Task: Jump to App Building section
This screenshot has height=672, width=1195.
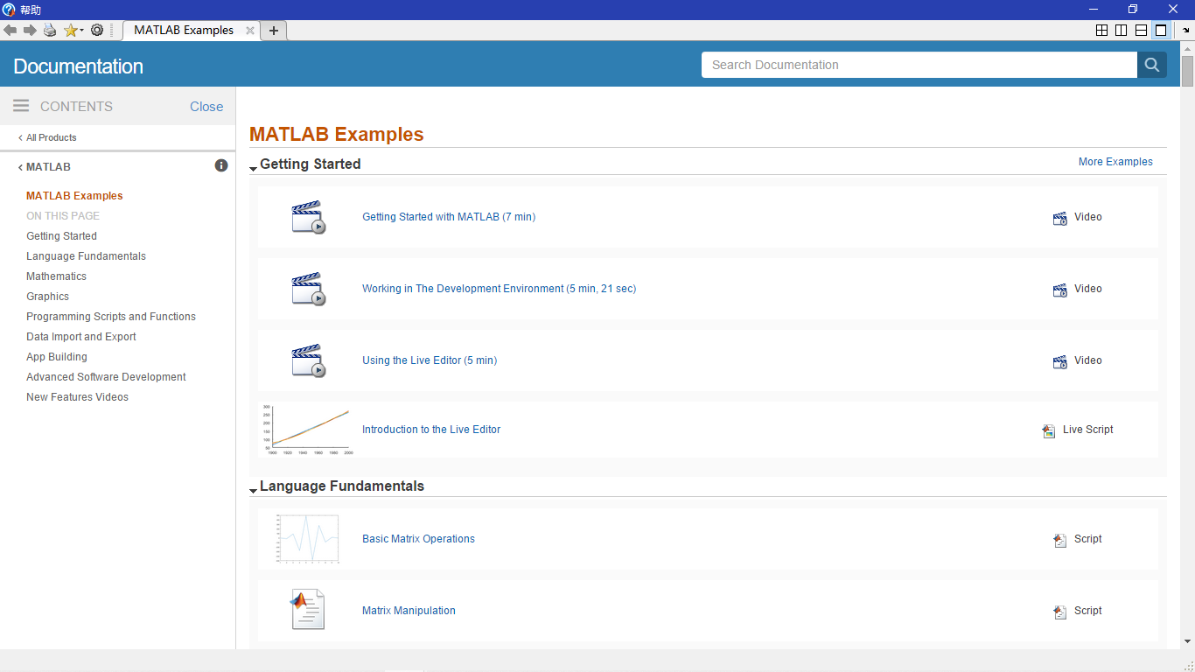Action: (57, 357)
